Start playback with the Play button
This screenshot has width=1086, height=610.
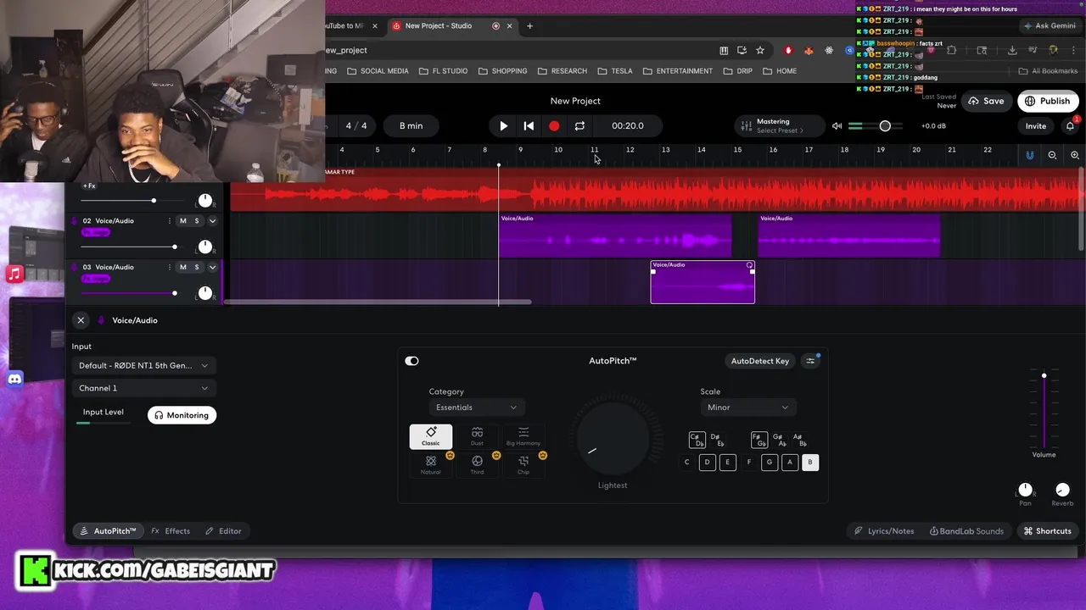[503, 125]
